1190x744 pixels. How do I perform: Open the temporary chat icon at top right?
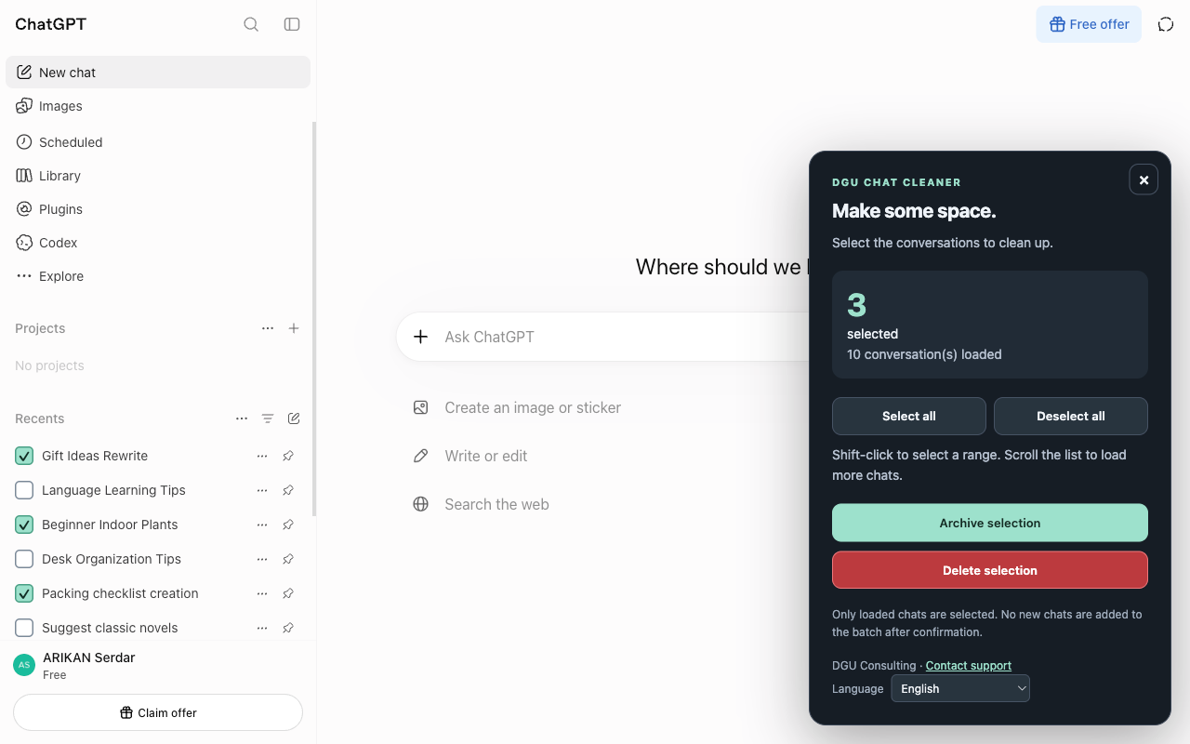[x=1166, y=24]
